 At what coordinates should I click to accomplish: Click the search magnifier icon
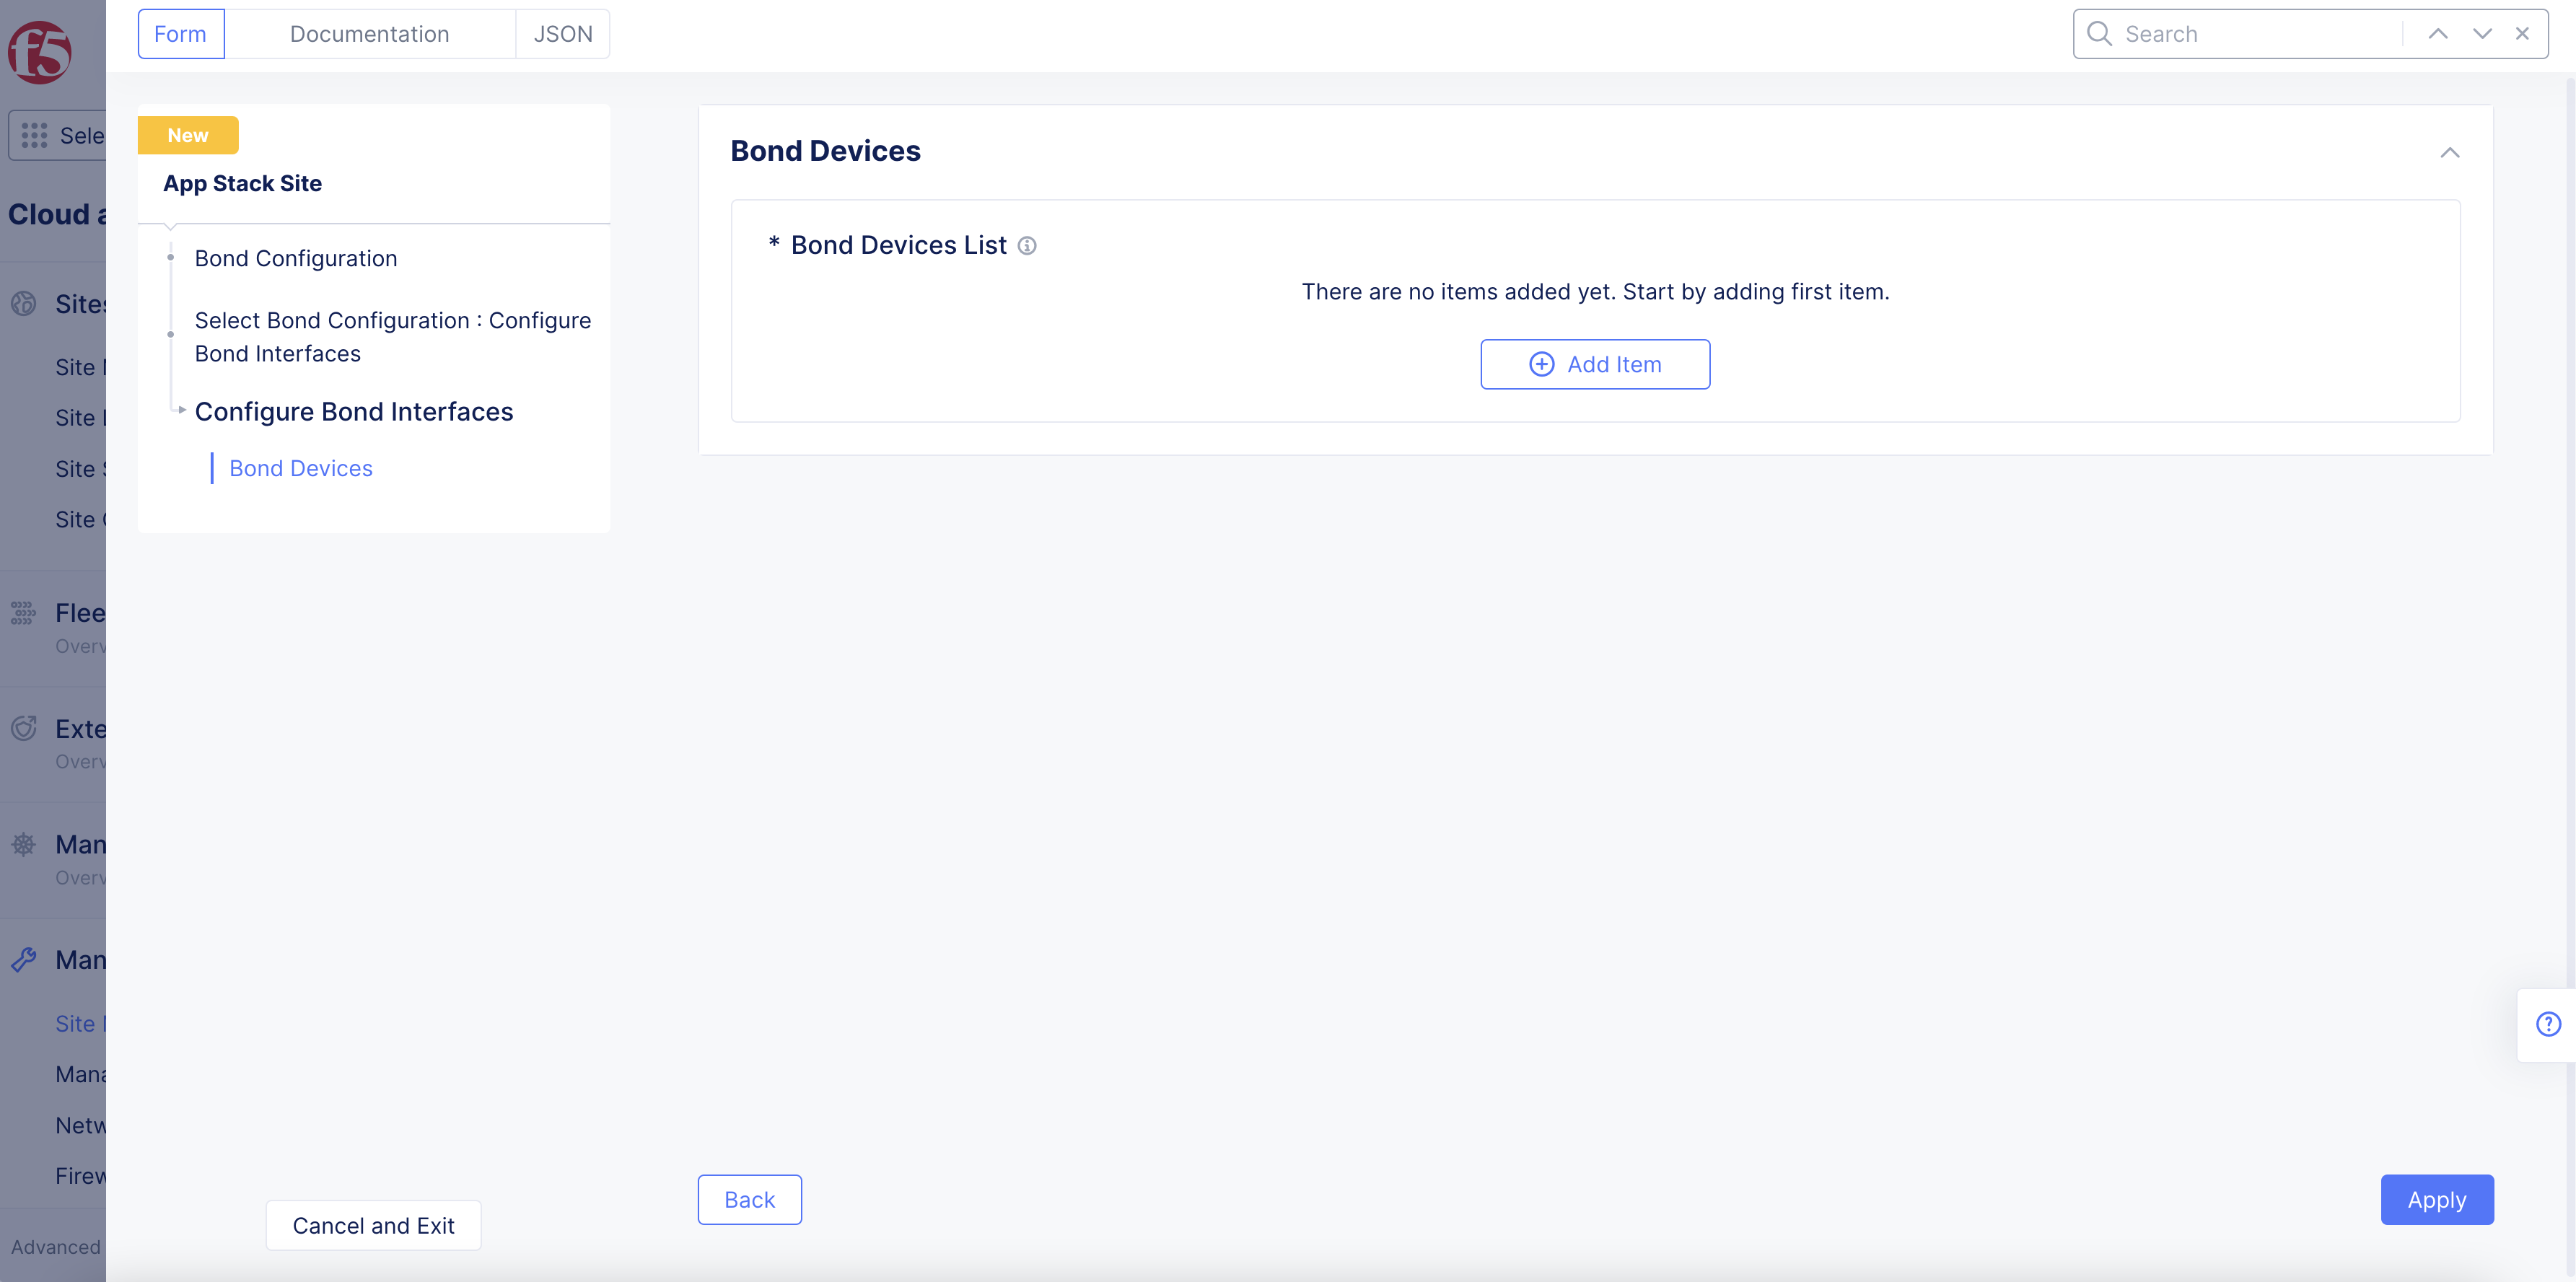point(2099,34)
